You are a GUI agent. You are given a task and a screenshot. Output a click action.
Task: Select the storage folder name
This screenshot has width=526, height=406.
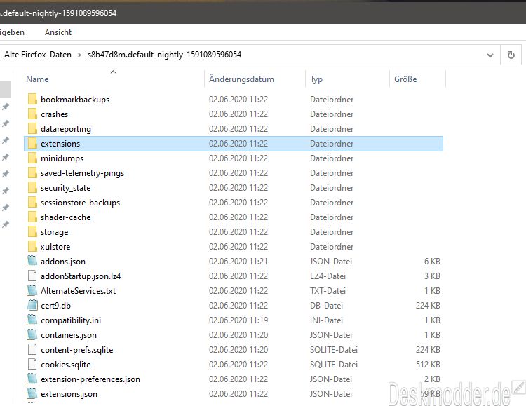54,233
